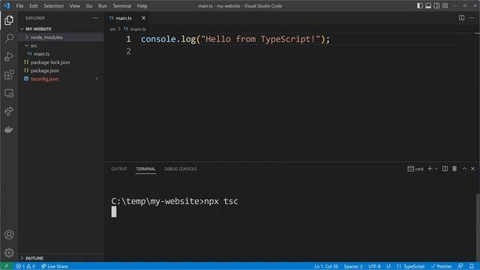The height and width of the screenshot is (270, 480).
Task: Toggle primary side bar layout button
Action: click(420, 6)
